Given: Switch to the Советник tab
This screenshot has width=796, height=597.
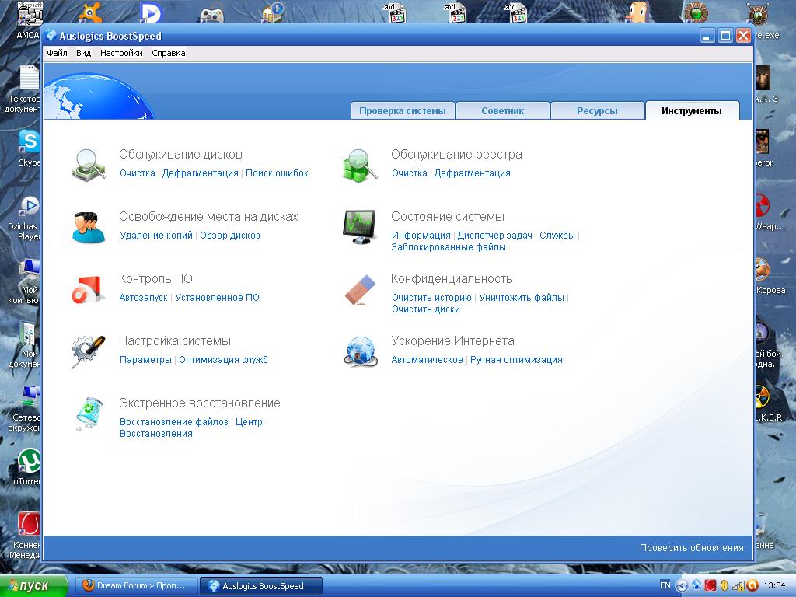Looking at the screenshot, I should pos(503,110).
